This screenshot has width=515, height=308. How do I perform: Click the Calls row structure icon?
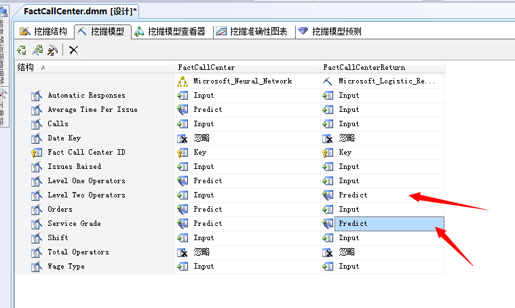coord(37,124)
